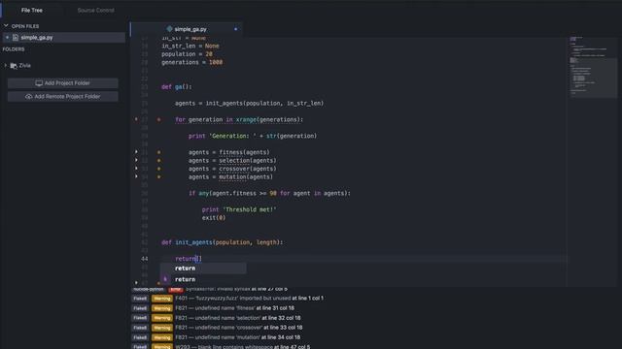Click the red Error badge in diagnostics
Image resolution: width=622 pixels, height=349 pixels.
pyautogui.click(x=175, y=290)
